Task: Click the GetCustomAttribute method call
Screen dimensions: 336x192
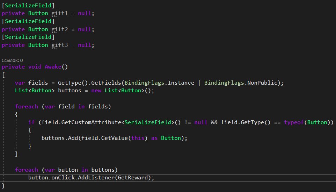Action: [91, 122]
